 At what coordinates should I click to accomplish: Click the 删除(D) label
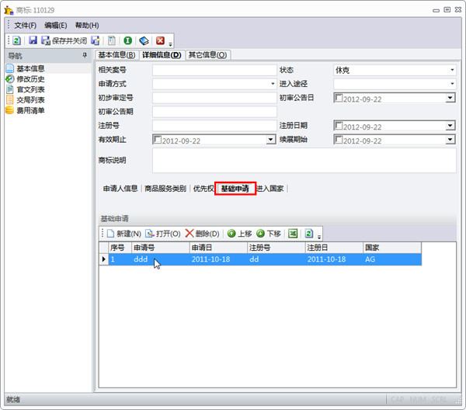click(x=207, y=234)
